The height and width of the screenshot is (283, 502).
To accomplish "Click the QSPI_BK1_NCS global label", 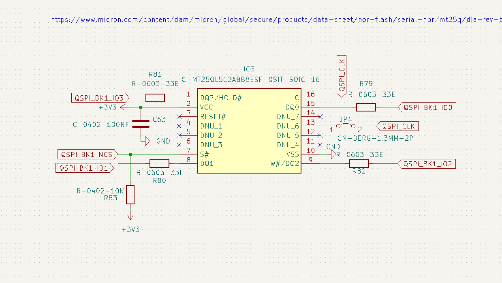I will [x=88, y=154].
